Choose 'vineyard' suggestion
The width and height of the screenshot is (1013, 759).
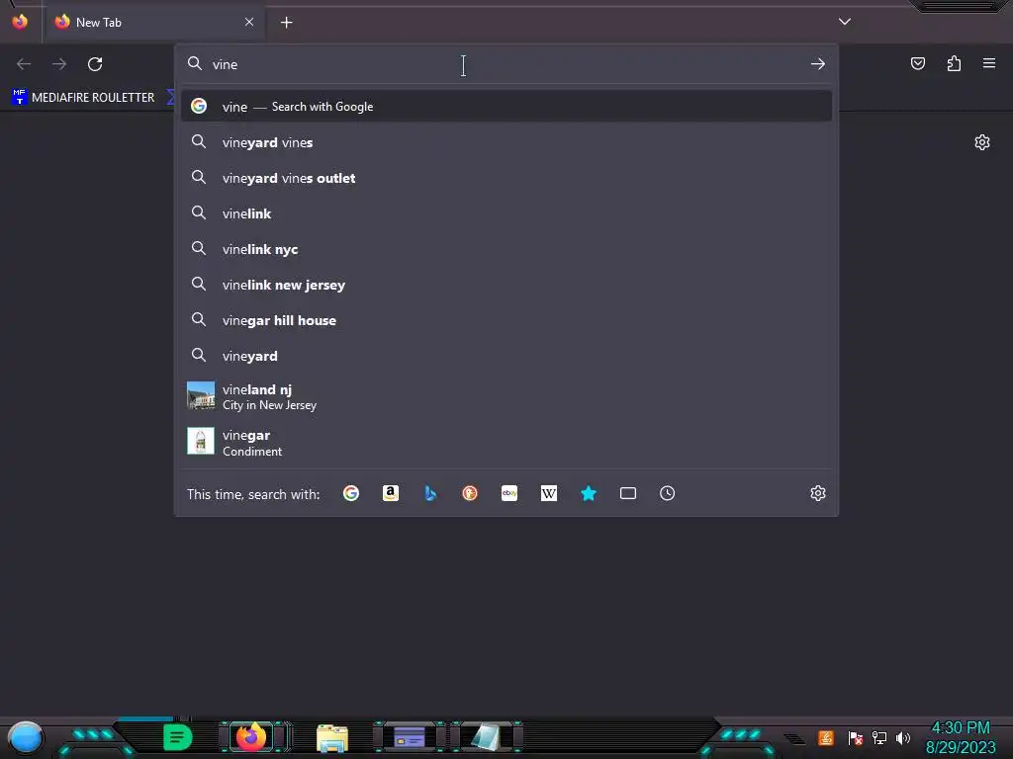tap(506, 356)
